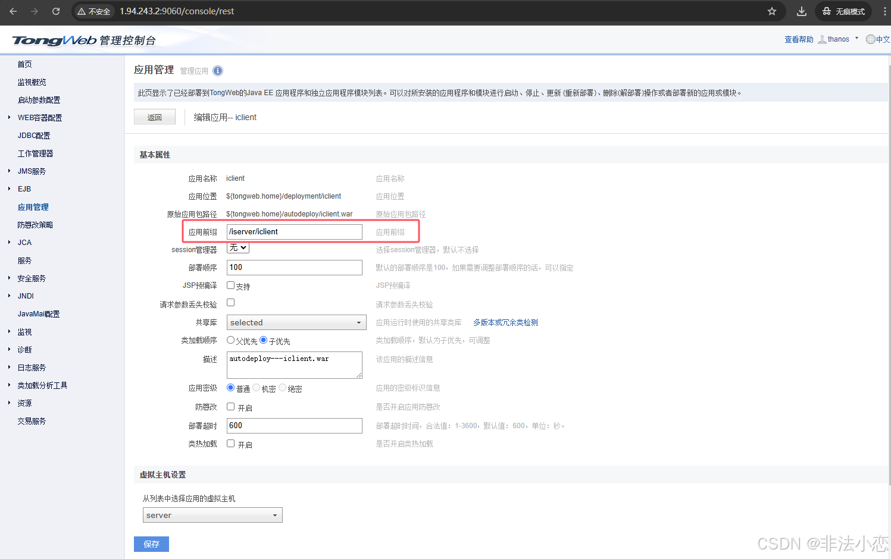891x559 pixels.
Task: Click the 应用前缀 input field
Action: [x=295, y=232]
